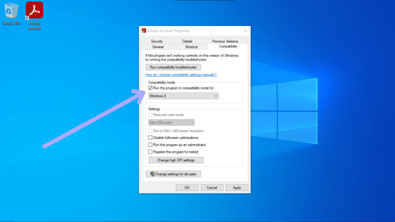
Task: Click Apply to save compatibility settings
Action: (237, 187)
